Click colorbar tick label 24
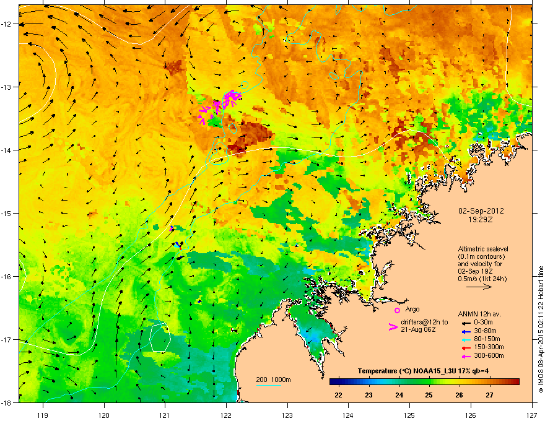545x421 pixels. pos(399,395)
